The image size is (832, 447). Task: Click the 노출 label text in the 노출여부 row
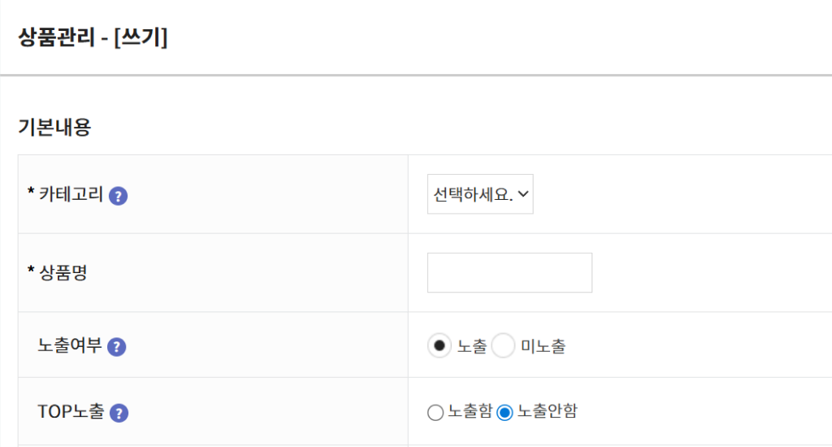click(471, 346)
